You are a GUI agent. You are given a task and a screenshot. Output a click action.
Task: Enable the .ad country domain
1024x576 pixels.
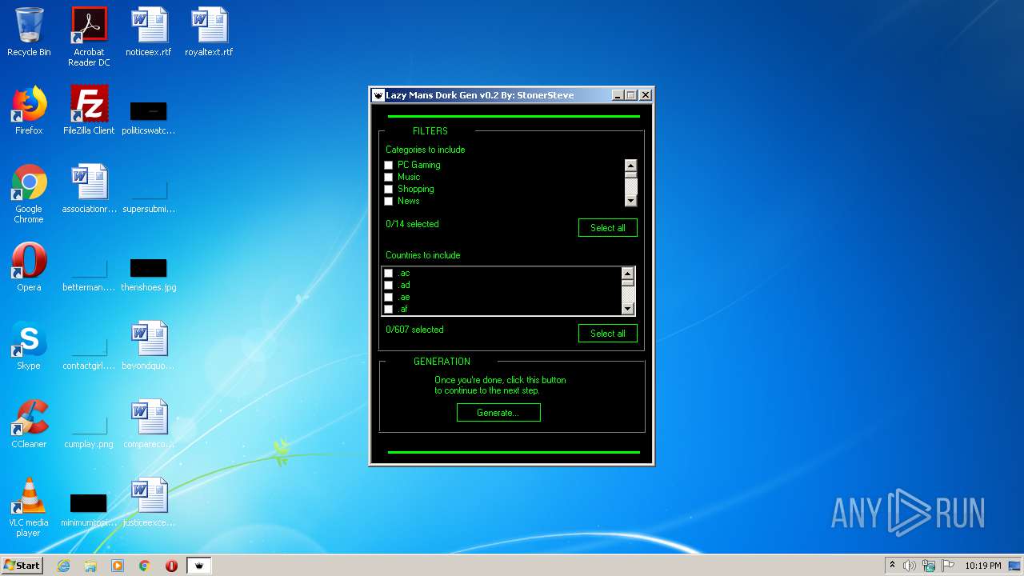pos(389,285)
